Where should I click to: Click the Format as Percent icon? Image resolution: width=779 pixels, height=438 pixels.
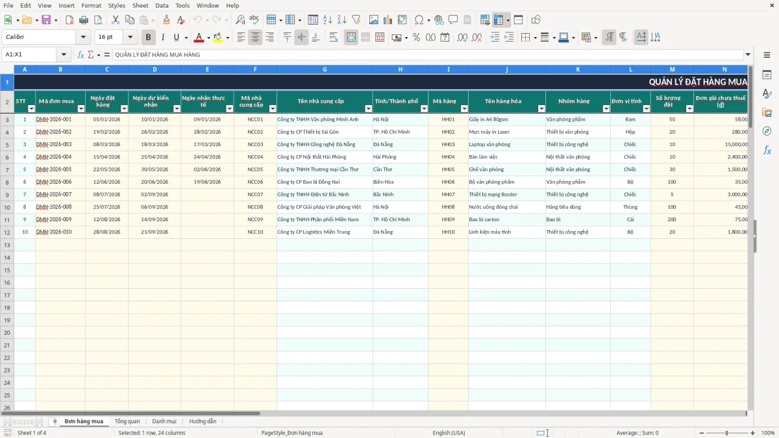[x=416, y=38]
